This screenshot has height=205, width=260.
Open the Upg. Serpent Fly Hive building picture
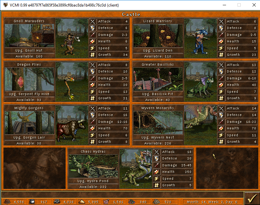click(29, 79)
